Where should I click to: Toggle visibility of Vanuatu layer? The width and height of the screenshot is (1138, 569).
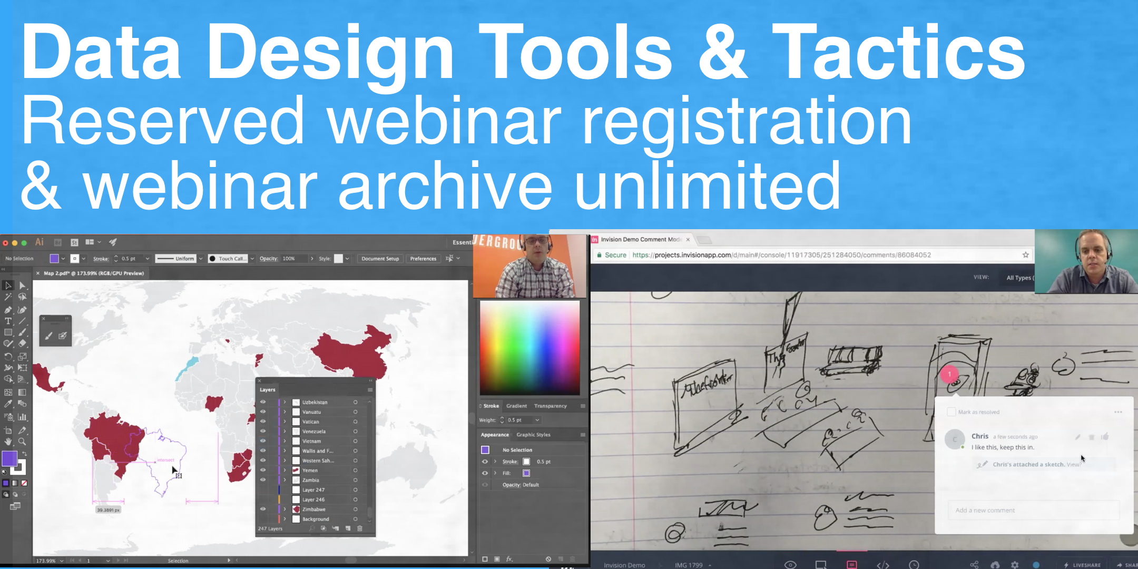pyautogui.click(x=263, y=412)
